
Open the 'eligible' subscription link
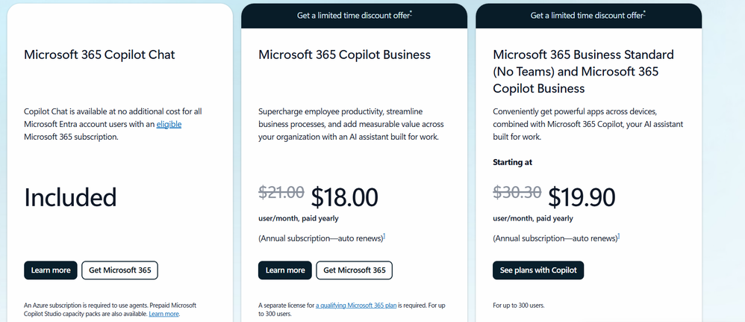click(169, 124)
